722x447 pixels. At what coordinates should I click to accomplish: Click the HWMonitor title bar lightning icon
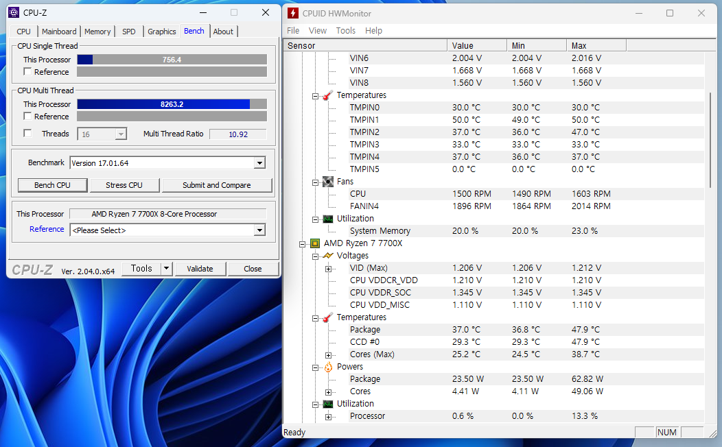[x=292, y=13]
